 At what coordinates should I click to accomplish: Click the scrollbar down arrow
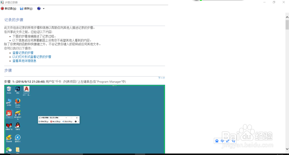click(x=287, y=149)
